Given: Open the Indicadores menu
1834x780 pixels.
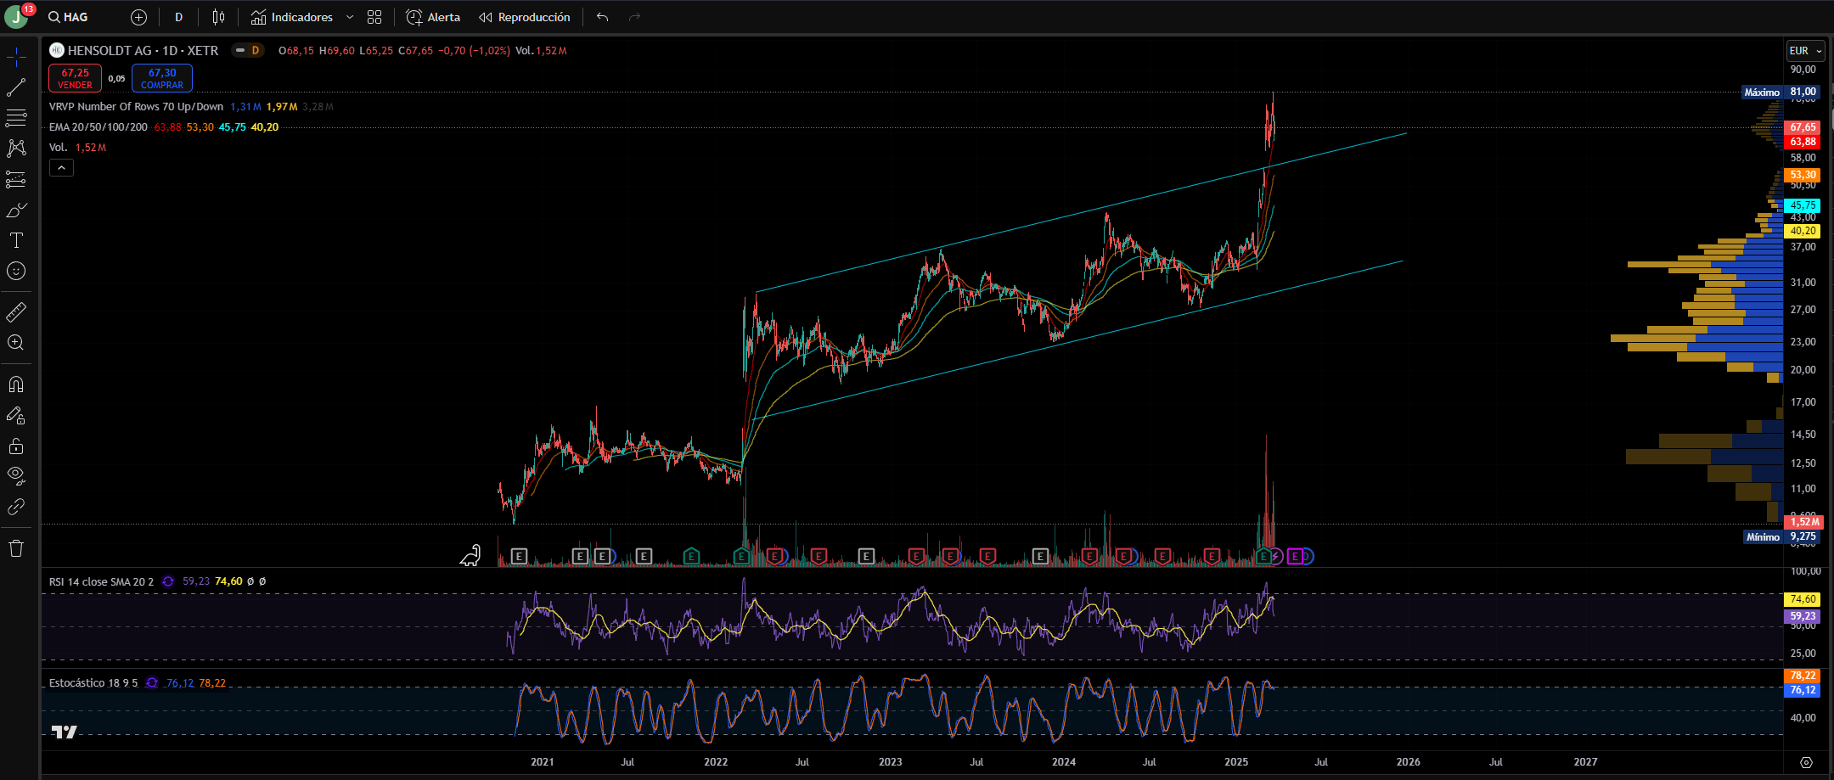Looking at the screenshot, I should (292, 17).
